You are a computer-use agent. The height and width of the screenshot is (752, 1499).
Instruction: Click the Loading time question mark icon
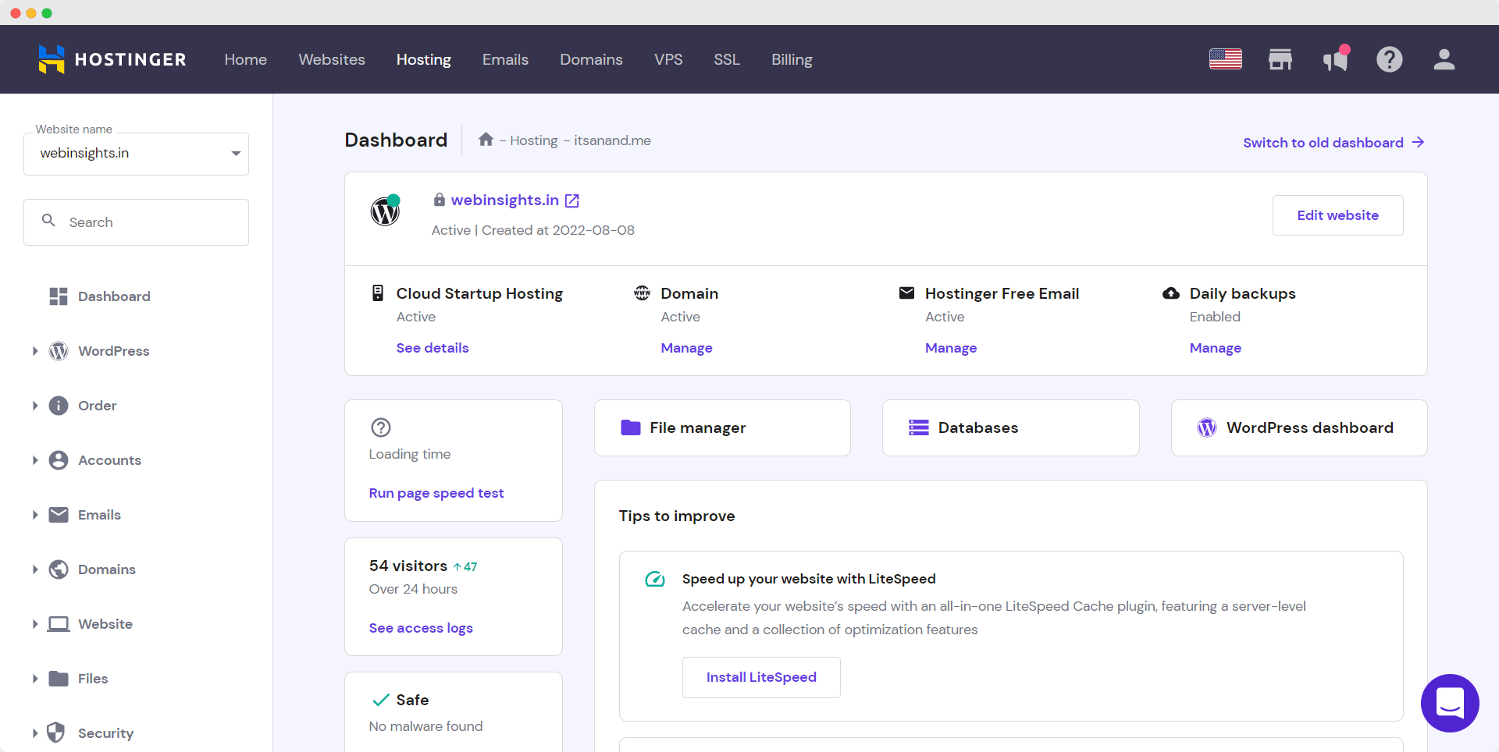[x=381, y=427]
